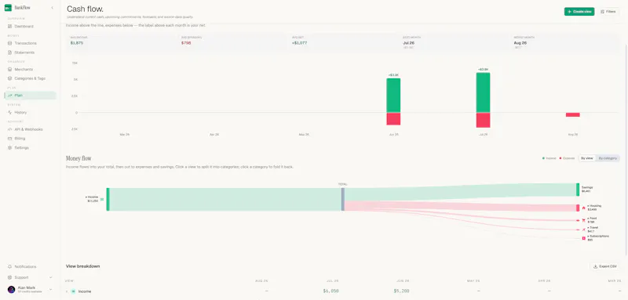The width and height of the screenshot is (628, 300).
Task: Click the Jul 26 green income bar
Action: pos(483,92)
